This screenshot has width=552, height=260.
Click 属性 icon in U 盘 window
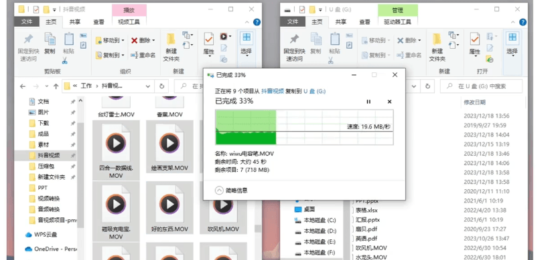[x=474, y=44]
